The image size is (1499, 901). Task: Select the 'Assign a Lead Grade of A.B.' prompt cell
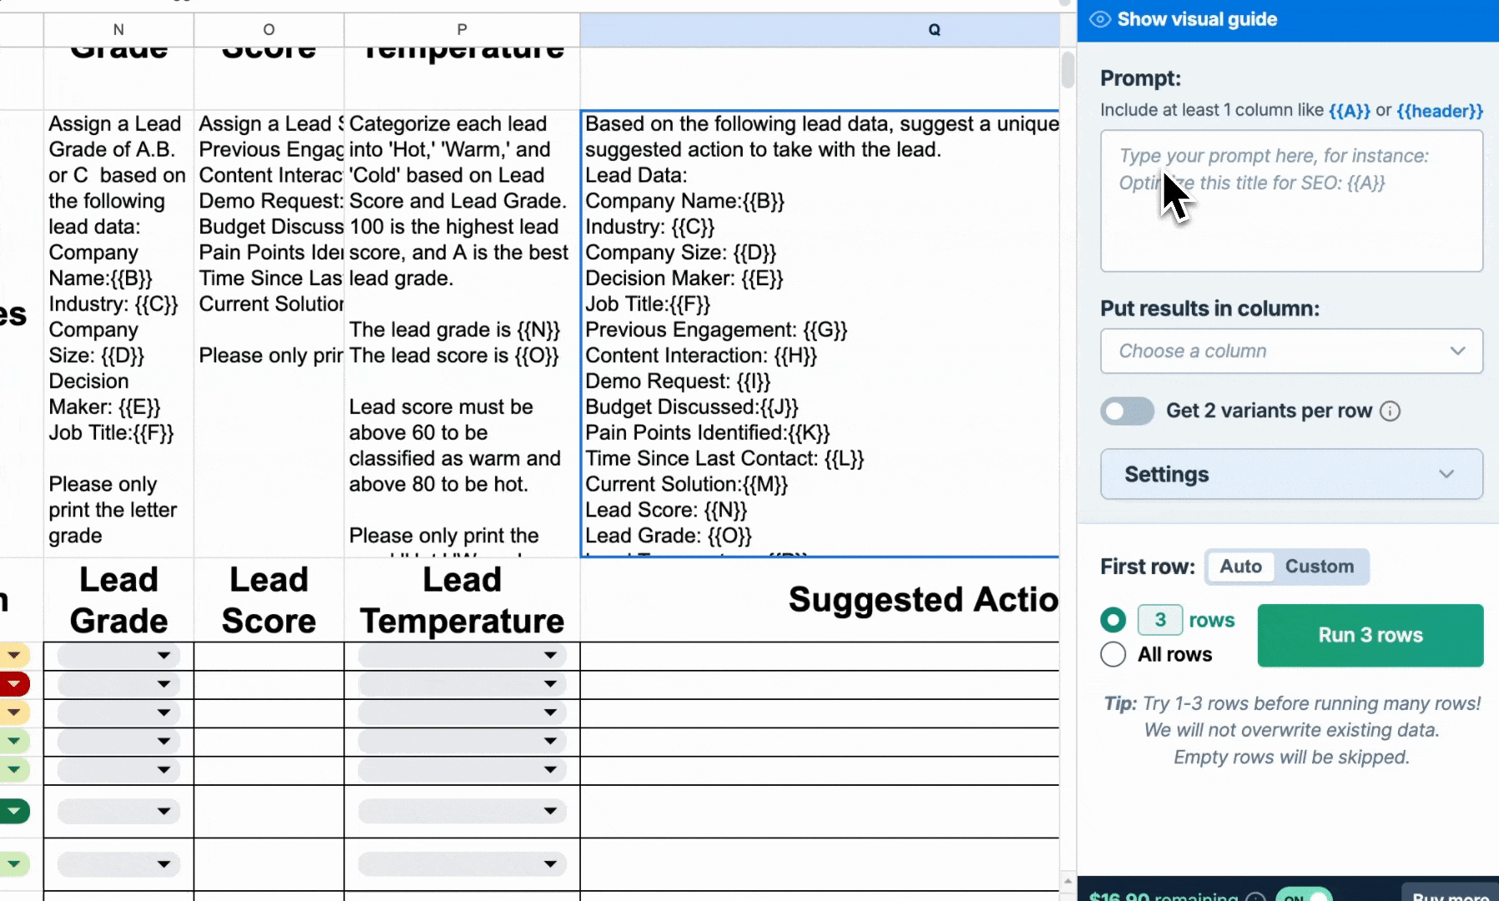(119, 334)
